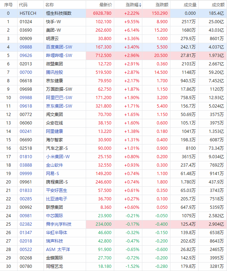Click the change amount 15.200

click(161, 30)
